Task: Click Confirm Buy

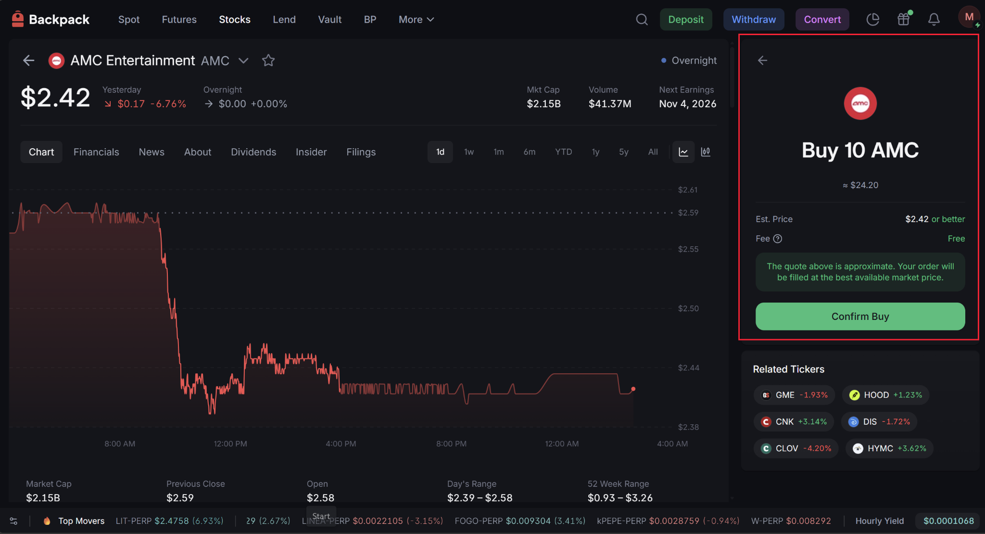Action: pos(860,317)
